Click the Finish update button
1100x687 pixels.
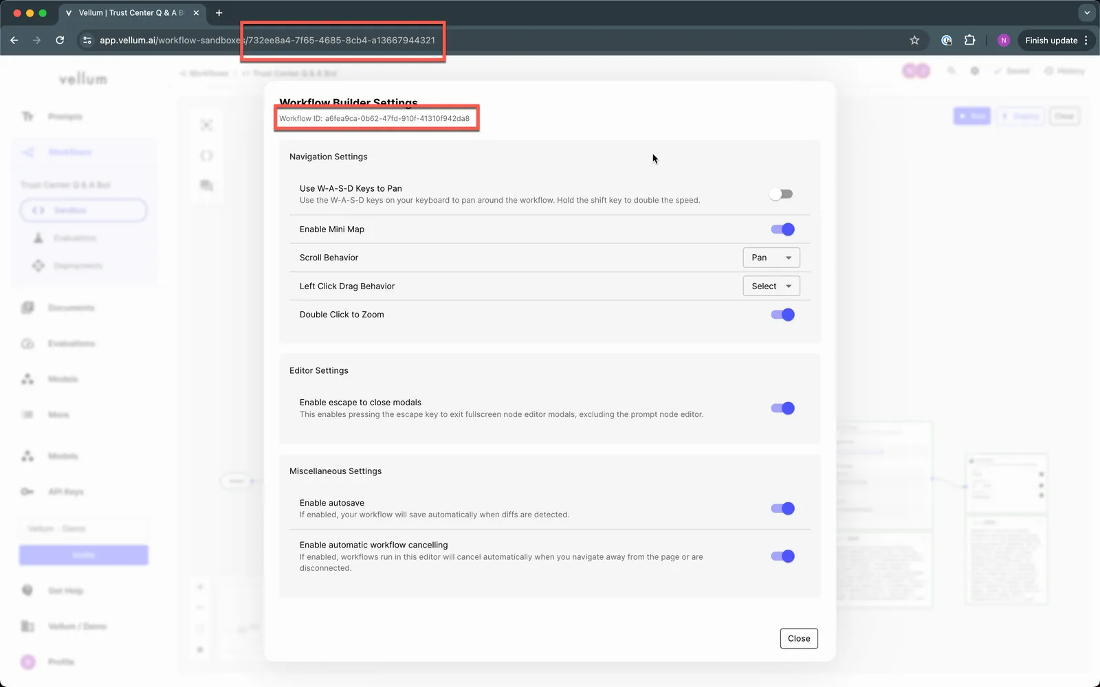[x=1051, y=41]
